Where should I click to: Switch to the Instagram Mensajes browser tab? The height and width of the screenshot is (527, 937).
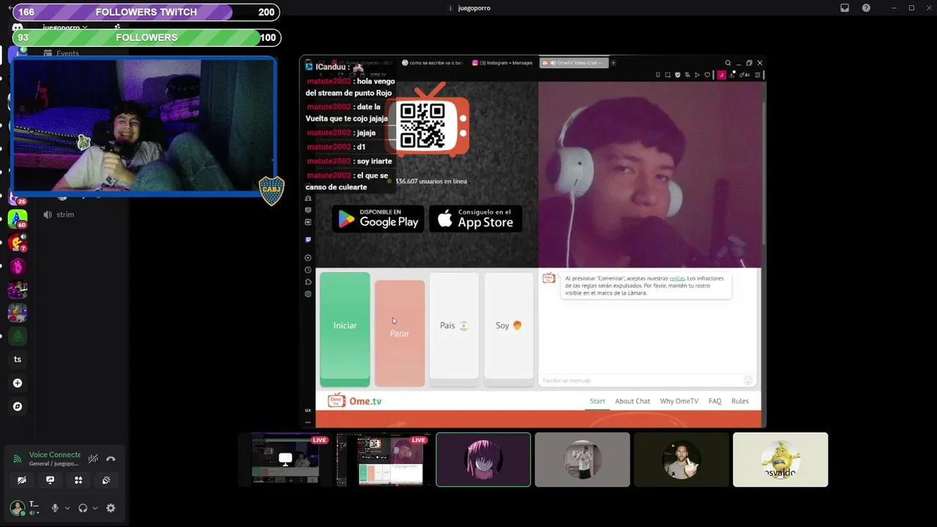(x=503, y=63)
